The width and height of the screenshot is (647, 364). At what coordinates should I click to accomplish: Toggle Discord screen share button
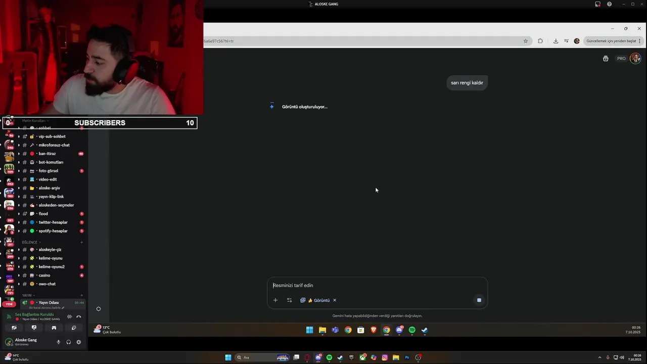coord(34,328)
